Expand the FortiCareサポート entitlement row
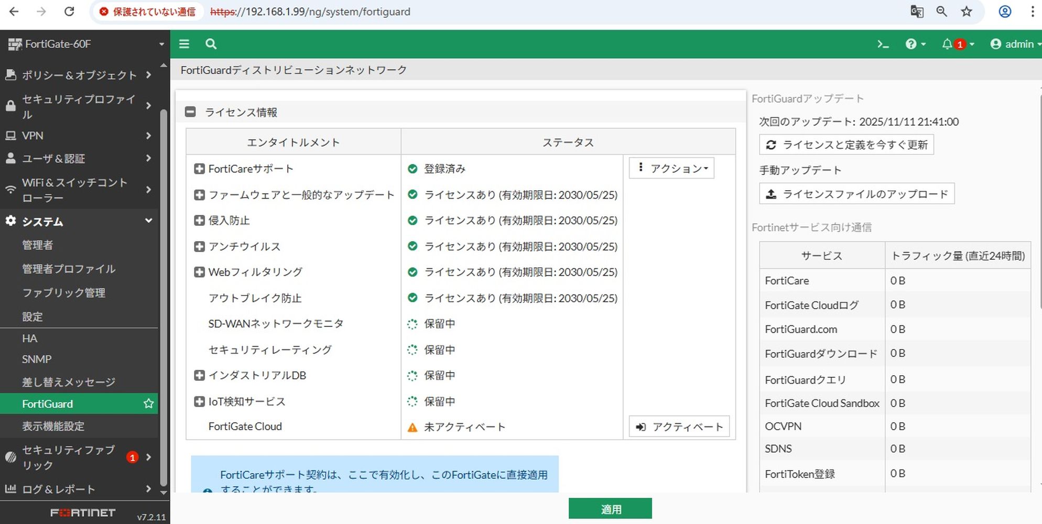Viewport: 1042px width, 524px height. point(199,169)
